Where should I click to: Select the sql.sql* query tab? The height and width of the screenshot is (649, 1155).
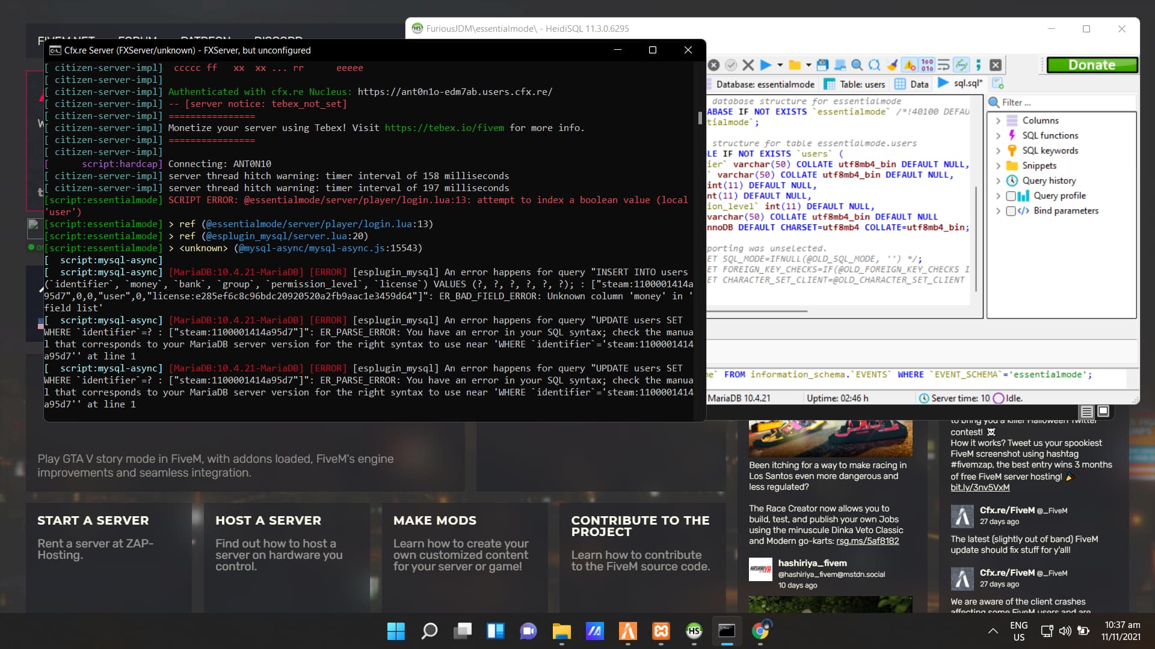pos(960,84)
